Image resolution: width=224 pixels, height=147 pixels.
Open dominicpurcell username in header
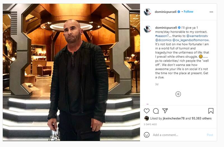tap(165, 12)
